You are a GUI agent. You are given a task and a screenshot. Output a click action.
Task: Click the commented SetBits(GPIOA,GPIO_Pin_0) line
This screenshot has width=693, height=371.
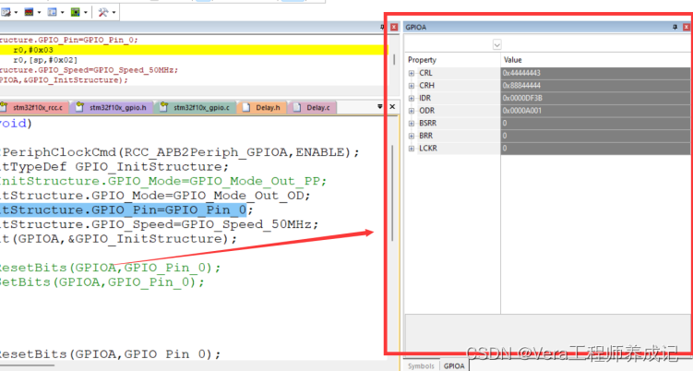(x=102, y=282)
